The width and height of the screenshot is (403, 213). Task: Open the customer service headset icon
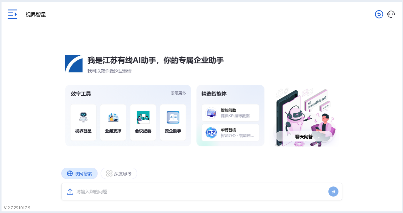391,15
